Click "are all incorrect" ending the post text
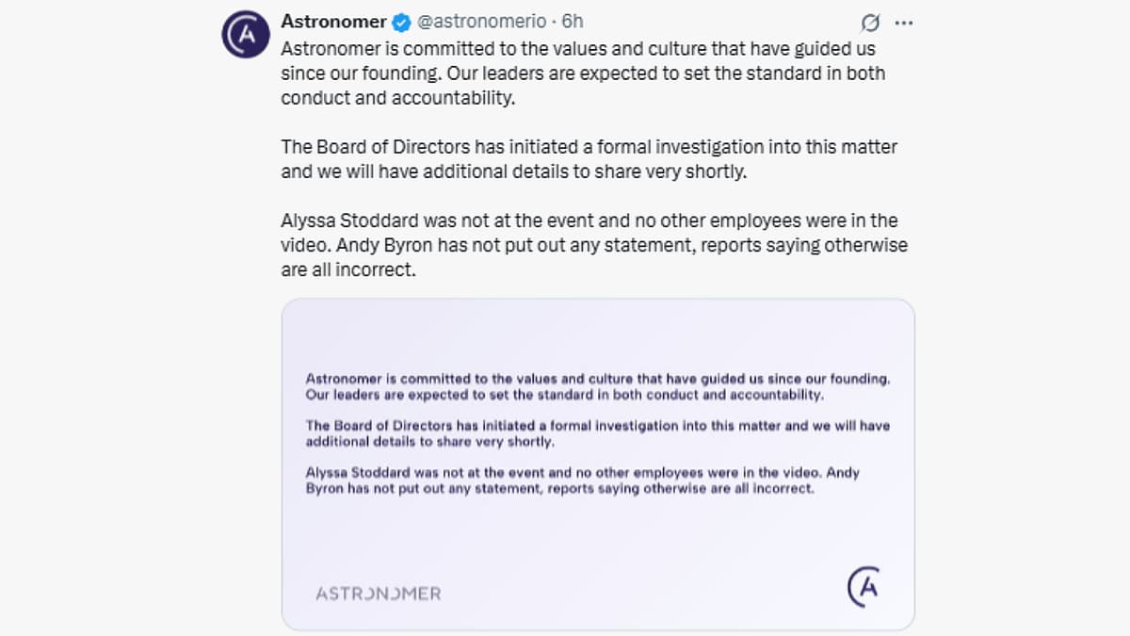Screen dimensions: 1130x636 click(347, 269)
